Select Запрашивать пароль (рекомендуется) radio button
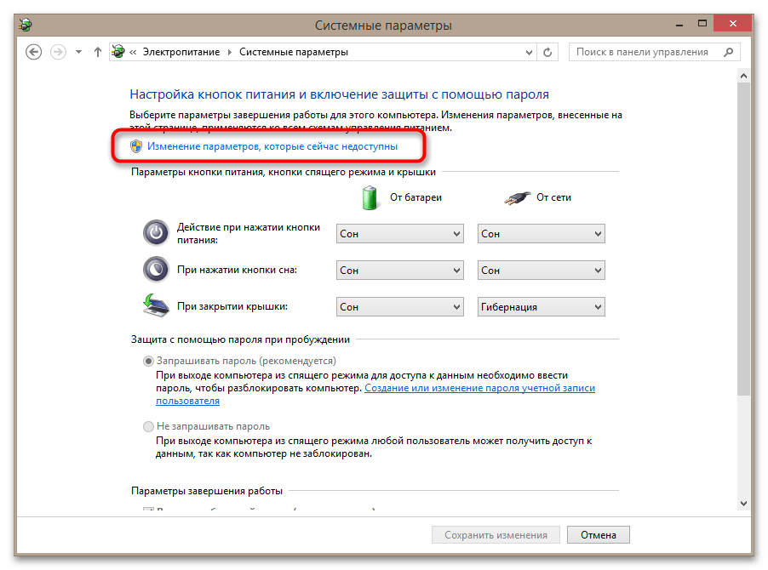This screenshot has width=768, height=570. pyautogui.click(x=148, y=361)
